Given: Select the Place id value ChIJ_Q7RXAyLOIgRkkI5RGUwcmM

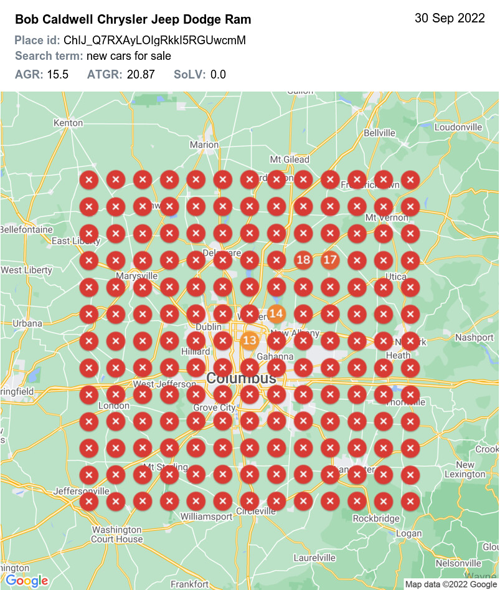Looking at the screenshot, I should point(154,40).
